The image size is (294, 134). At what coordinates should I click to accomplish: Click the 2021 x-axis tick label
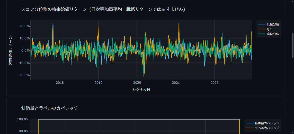(x=176, y=83)
